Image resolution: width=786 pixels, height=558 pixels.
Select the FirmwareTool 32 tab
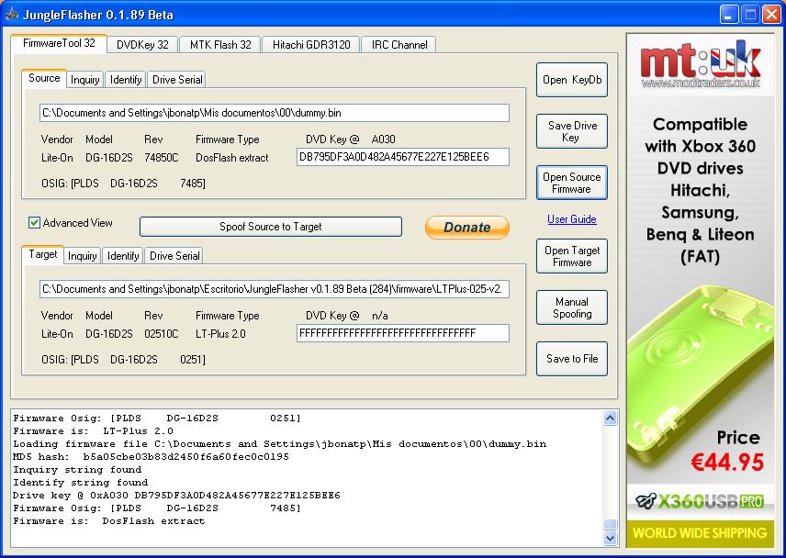(x=59, y=43)
